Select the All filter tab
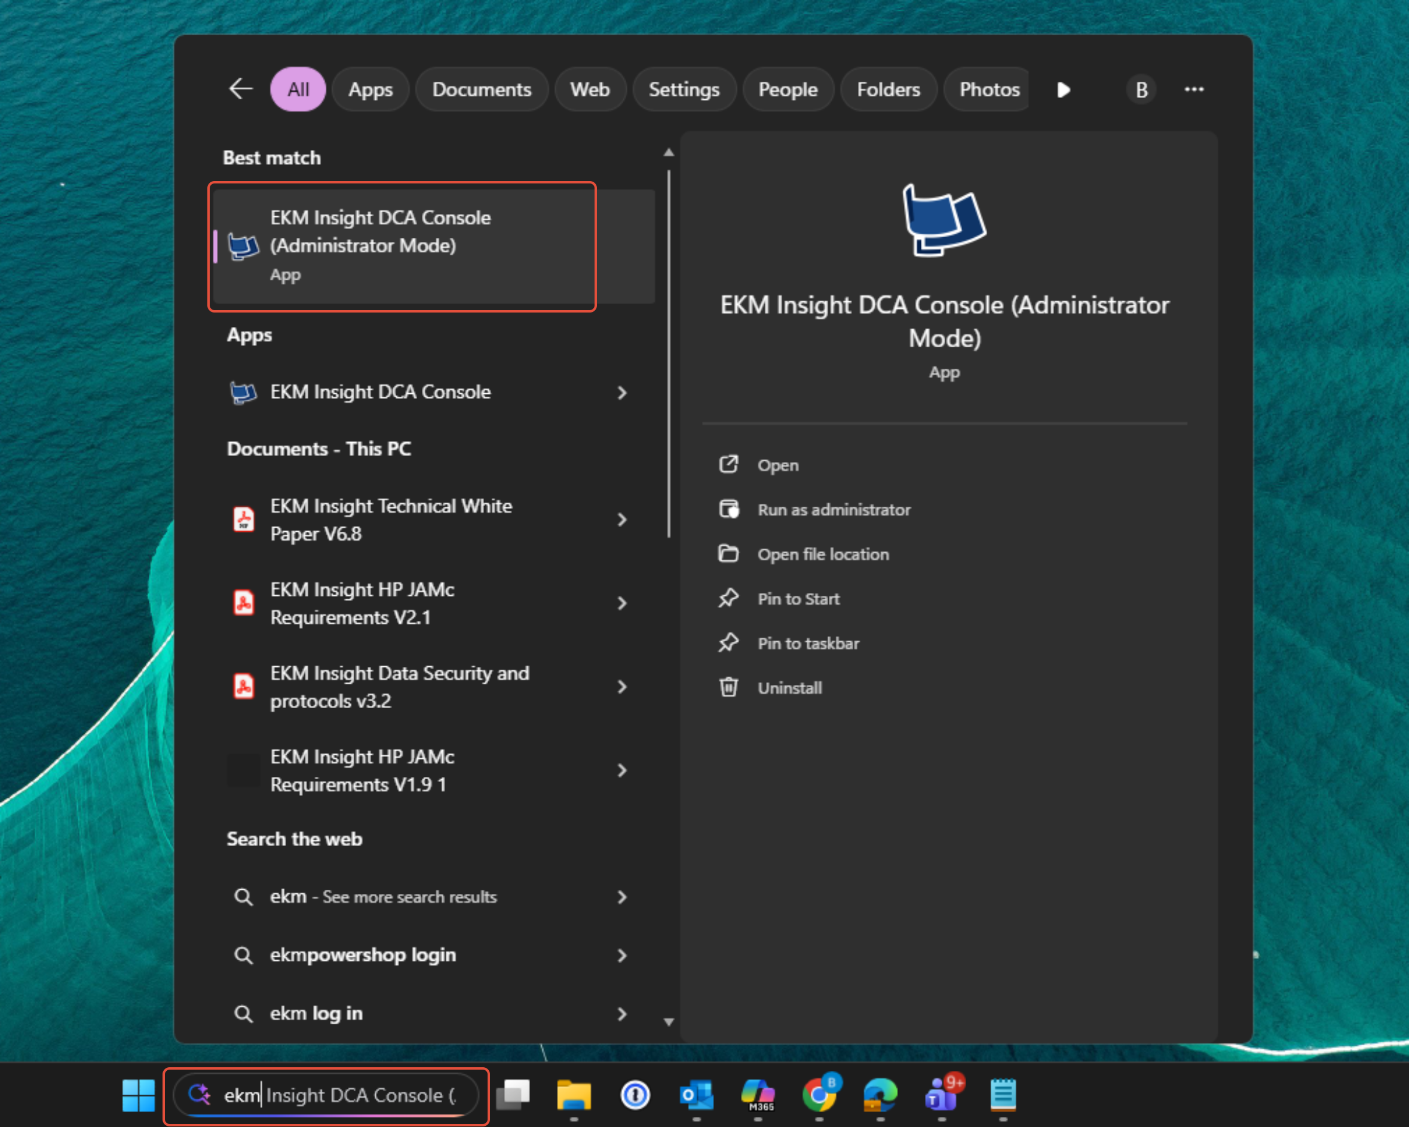 pyautogui.click(x=298, y=89)
